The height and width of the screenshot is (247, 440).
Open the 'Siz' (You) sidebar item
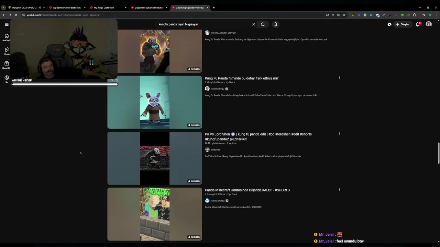7,79
